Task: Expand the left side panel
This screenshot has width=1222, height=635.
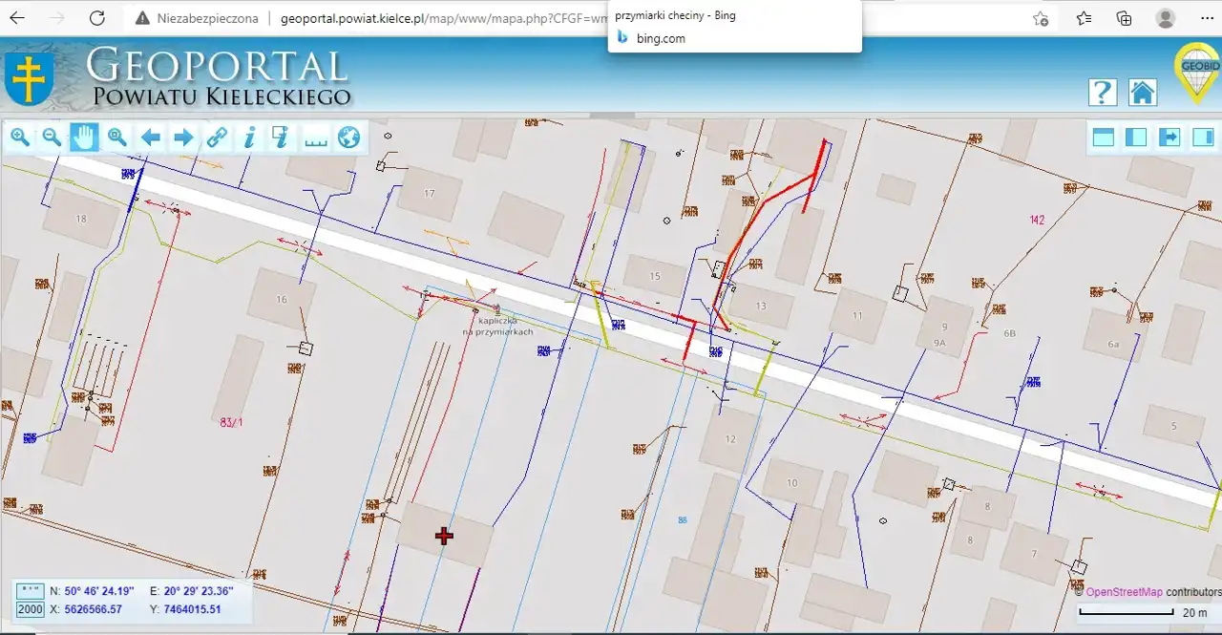Action: click(x=1136, y=138)
